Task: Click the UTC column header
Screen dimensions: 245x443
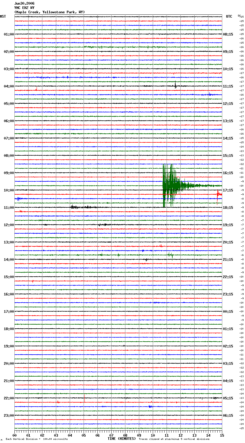Action: click(x=229, y=16)
